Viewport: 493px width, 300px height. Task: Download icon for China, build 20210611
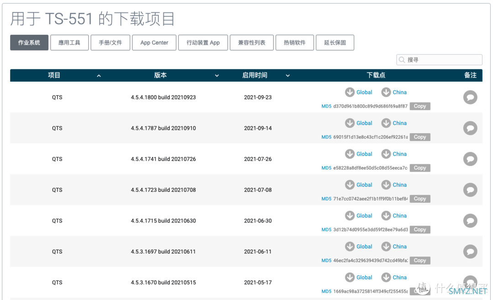pos(386,247)
